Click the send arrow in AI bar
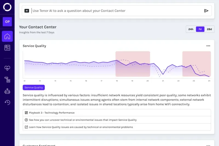The width and height of the screenshot is (219, 146). (206, 11)
